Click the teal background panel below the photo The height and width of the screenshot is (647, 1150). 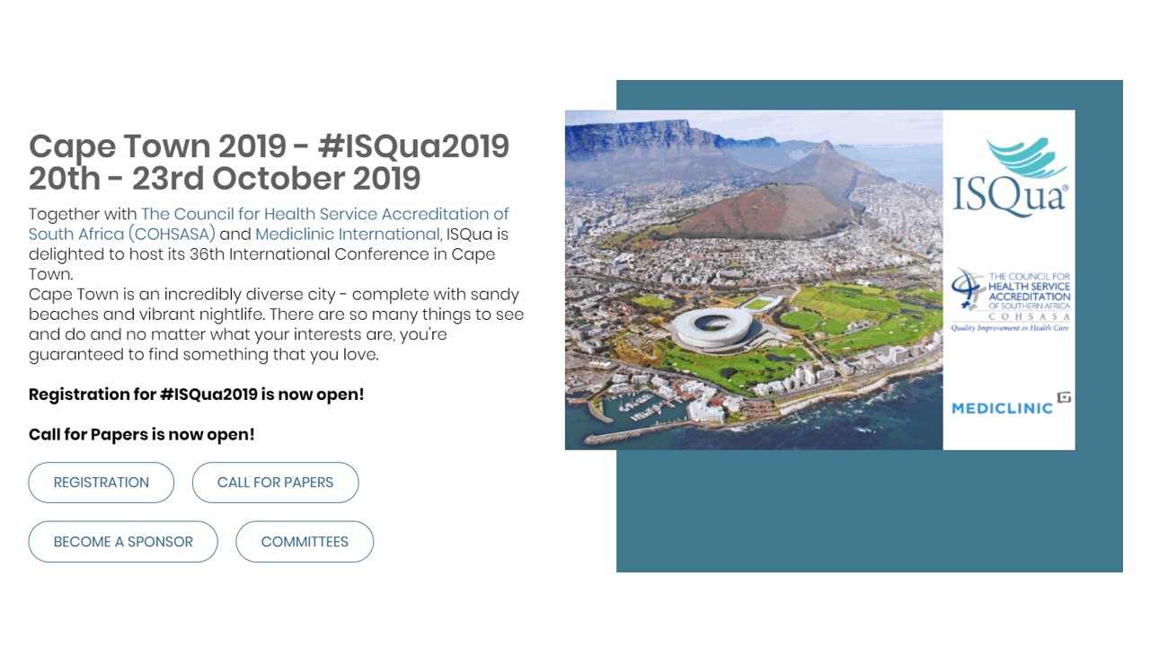pos(869,510)
